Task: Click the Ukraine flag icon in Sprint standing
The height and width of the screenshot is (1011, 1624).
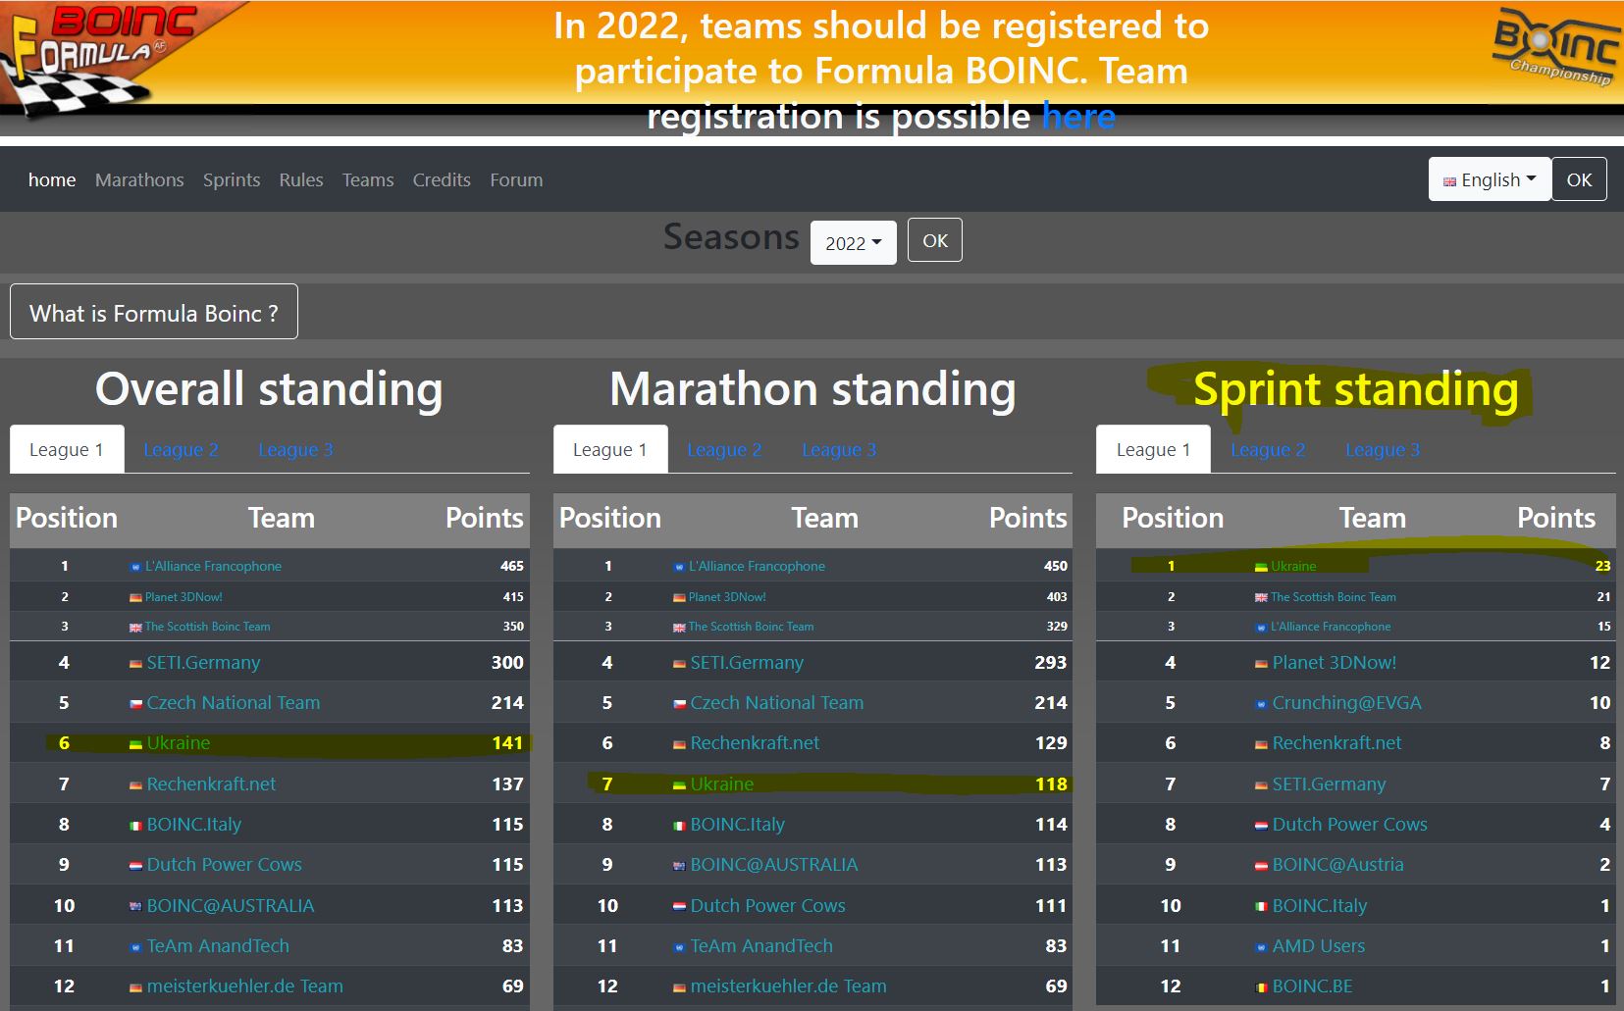Action: tap(1261, 567)
